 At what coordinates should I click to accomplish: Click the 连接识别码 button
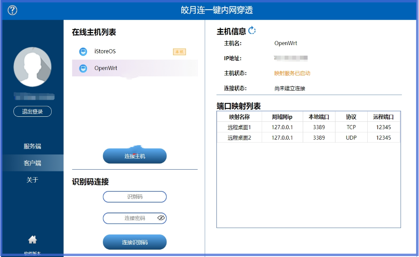pyautogui.click(x=135, y=242)
